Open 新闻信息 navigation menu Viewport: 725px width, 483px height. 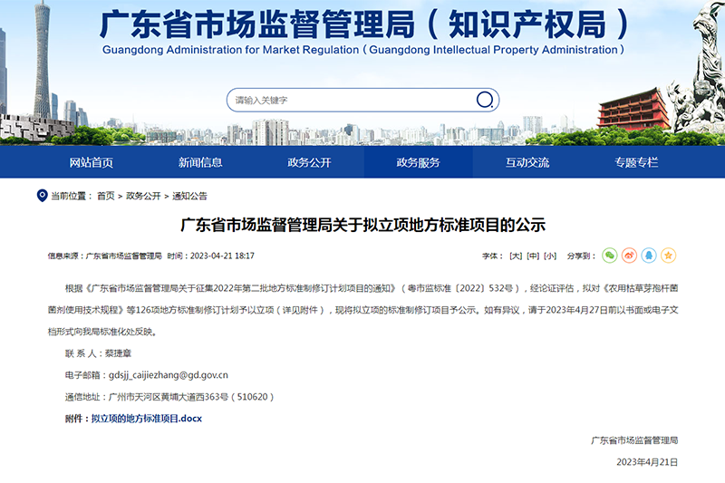click(200, 162)
